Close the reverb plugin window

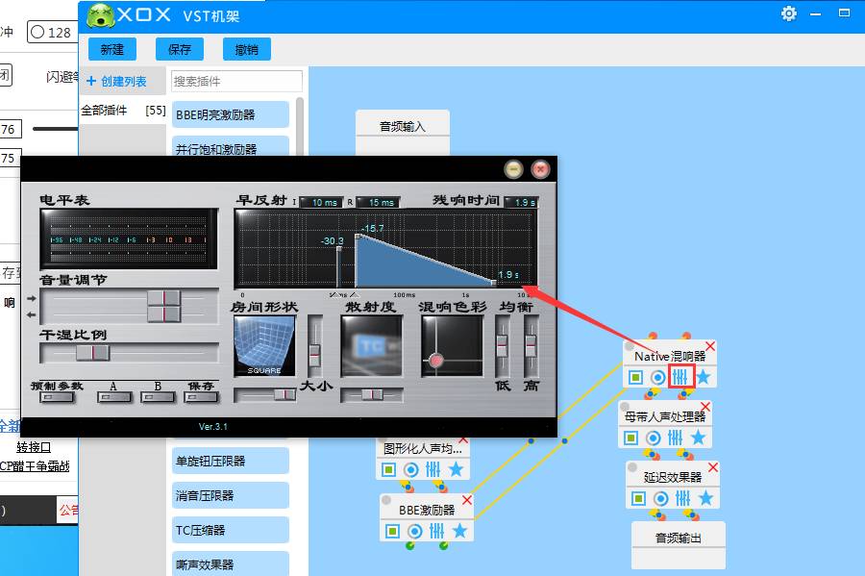(540, 169)
